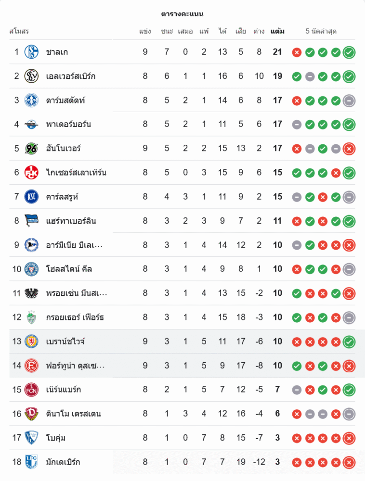Click Darmstadt's most recent draw result circle

349,101
